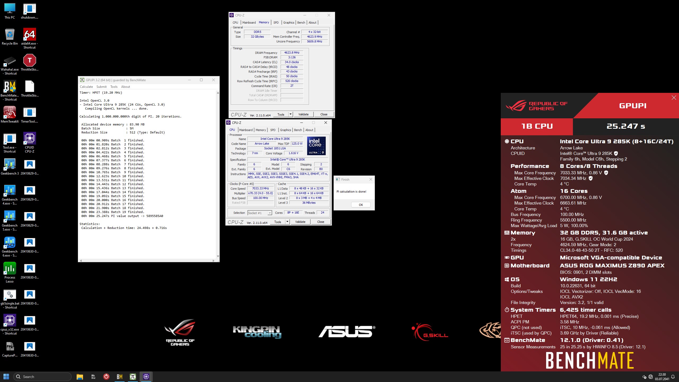Screen dimensions: 679x382
Task: Click Tools button in upper CPU-Z window
Action: (x=281, y=114)
